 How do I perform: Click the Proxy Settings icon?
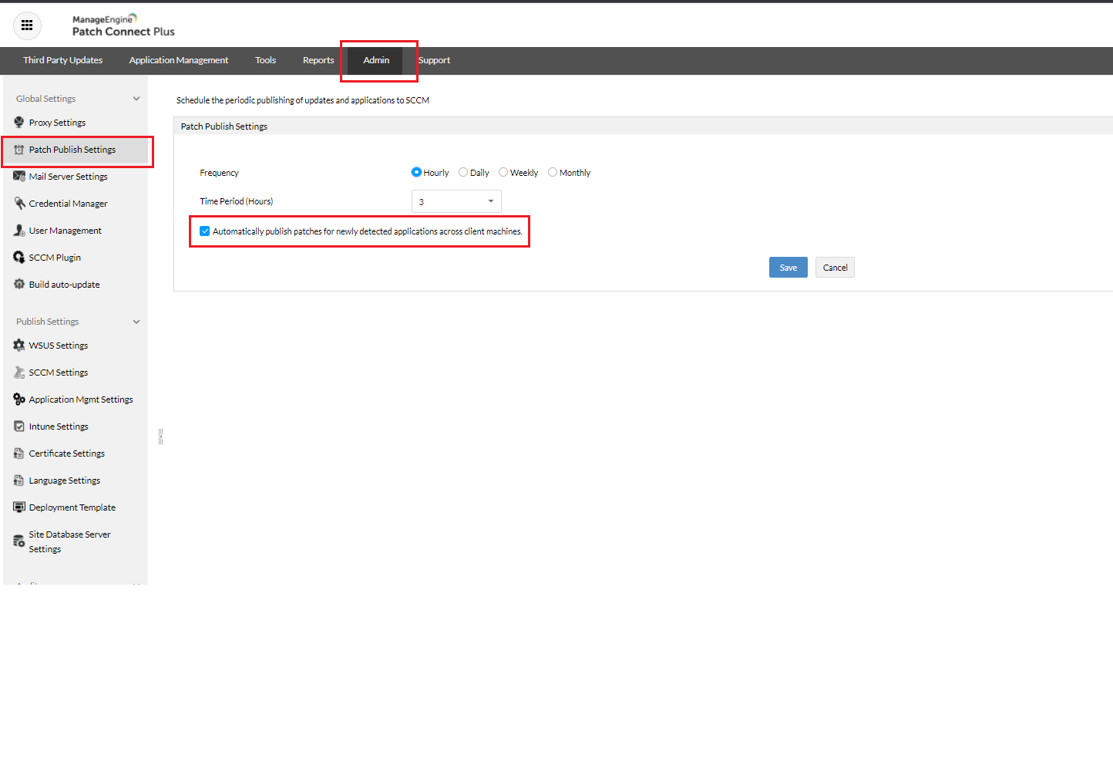point(19,123)
